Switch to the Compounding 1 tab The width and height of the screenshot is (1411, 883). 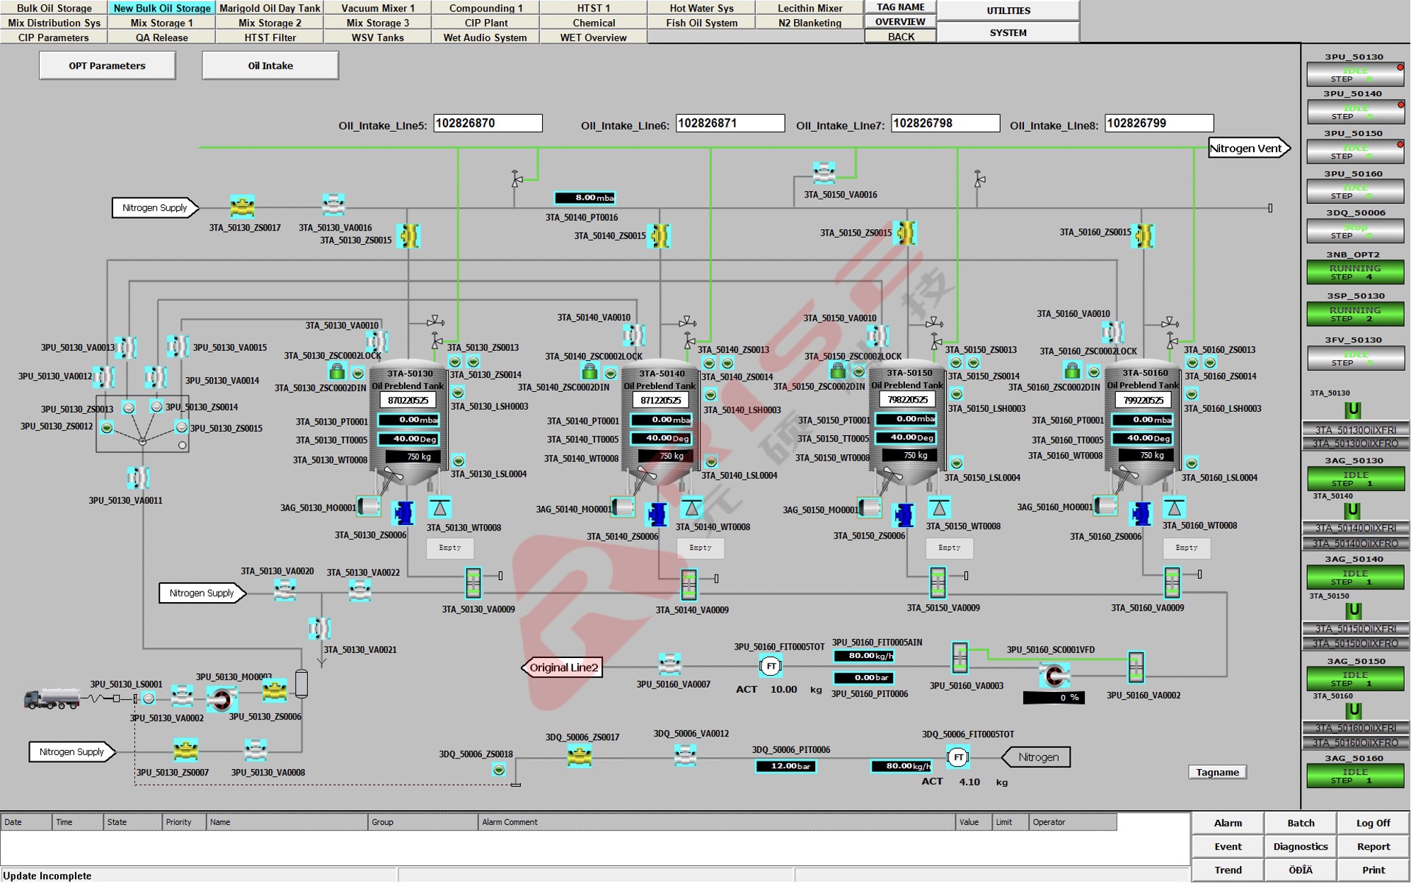tap(485, 8)
